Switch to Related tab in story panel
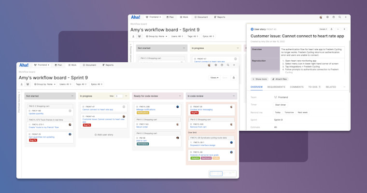 point(331,87)
